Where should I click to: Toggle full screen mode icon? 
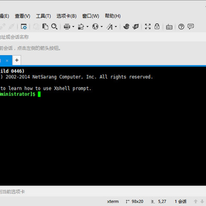pyautogui.click(x=148, y=26)
